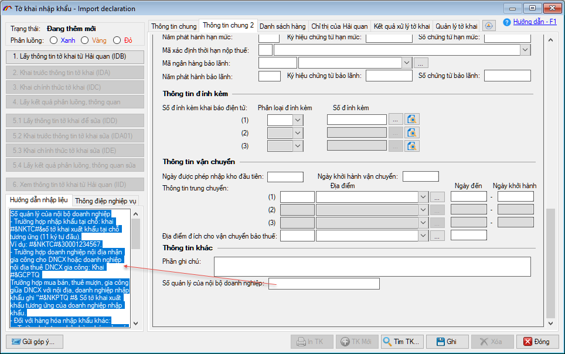Search declarations with Tìm TK button
The height and width of the screenshot is (354, 565).
click(x=401, y=341)
